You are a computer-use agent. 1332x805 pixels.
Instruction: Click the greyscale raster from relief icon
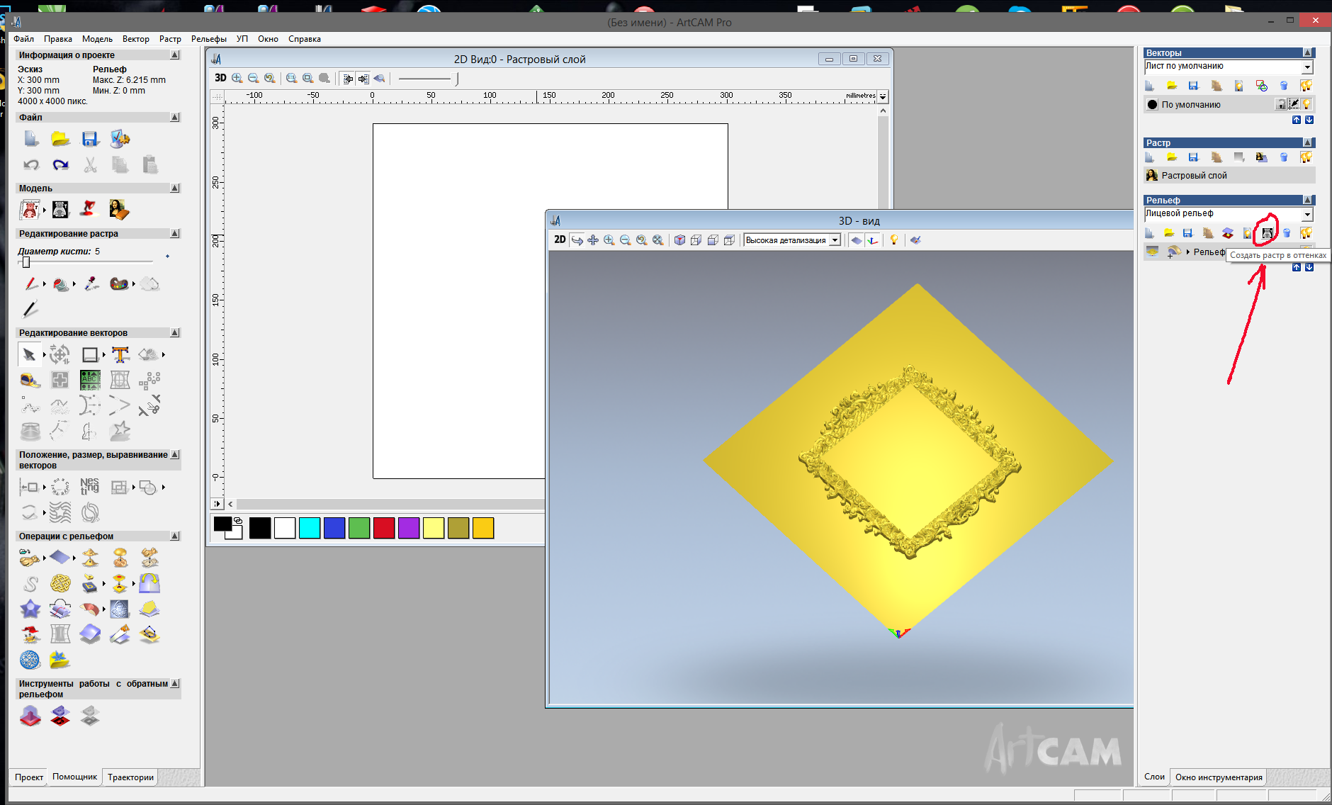click(1267, 233)
